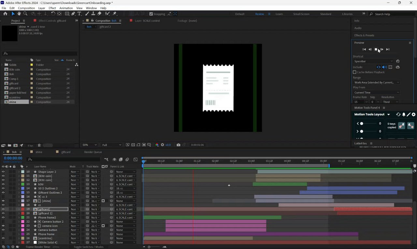
Task: Switch to the Render Queue tab
Action: [93, 152]
